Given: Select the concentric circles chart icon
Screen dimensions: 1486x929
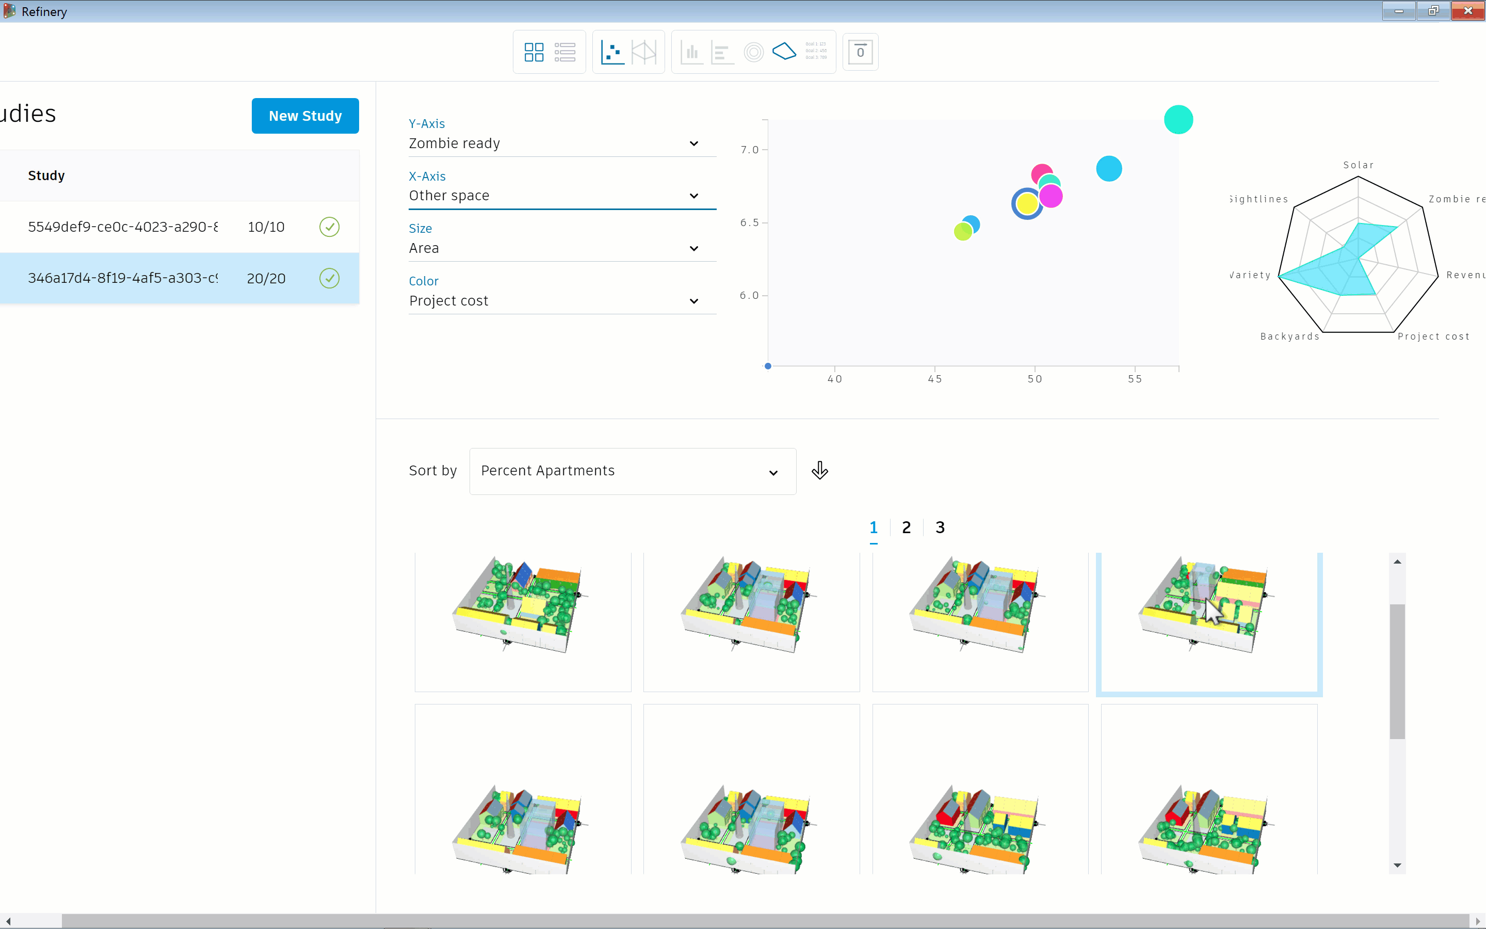Looking at the screenshot, I should click(x=753, y=52).
